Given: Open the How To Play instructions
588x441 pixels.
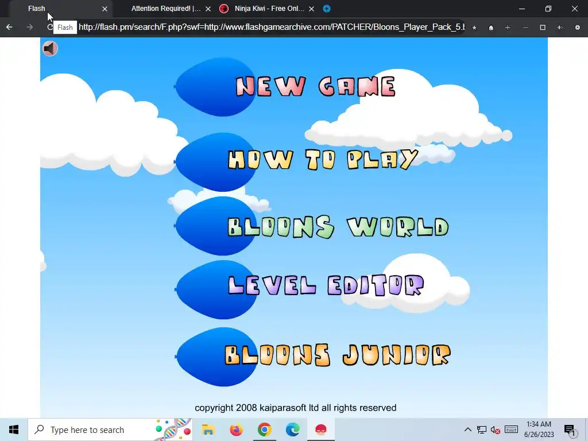Looking at the screenshot, I should (323, 160).
